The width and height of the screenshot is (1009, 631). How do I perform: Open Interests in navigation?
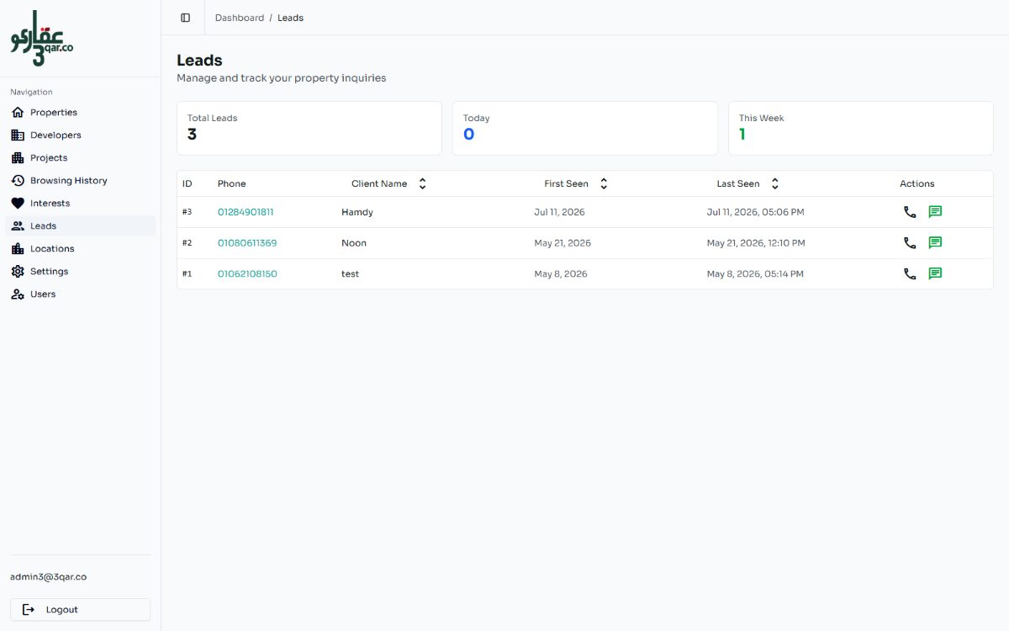pos(81,203)
